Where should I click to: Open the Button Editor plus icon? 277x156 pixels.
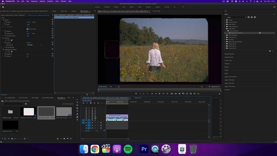(x=219, y=94)
